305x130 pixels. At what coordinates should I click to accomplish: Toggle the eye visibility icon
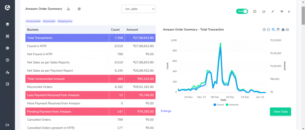point(282,12)
